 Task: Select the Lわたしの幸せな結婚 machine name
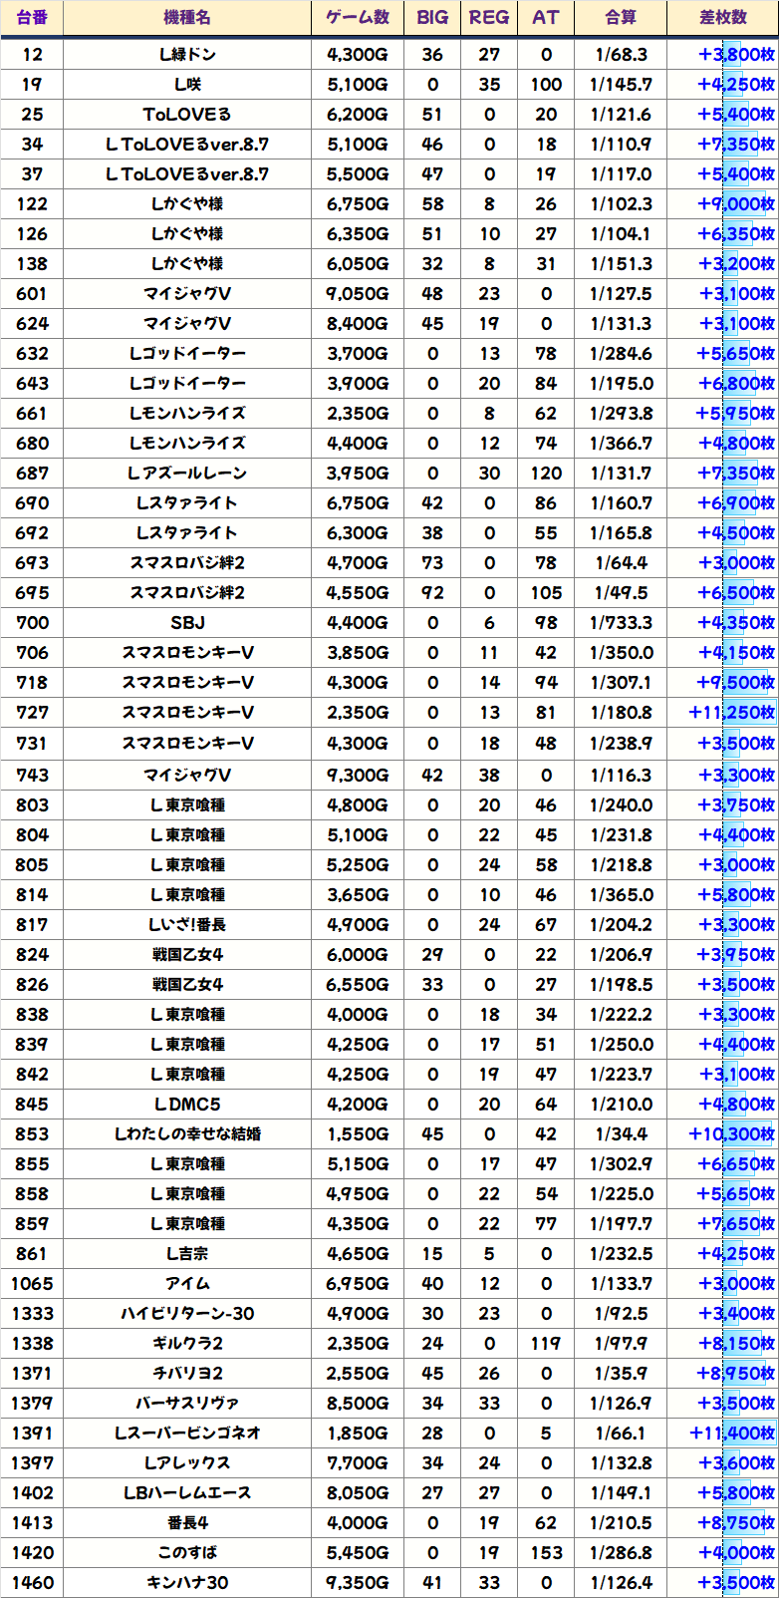click(x=187, y=1133)
